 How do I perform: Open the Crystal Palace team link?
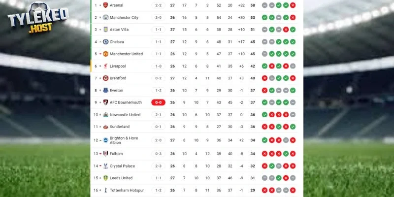coord(122,166)
